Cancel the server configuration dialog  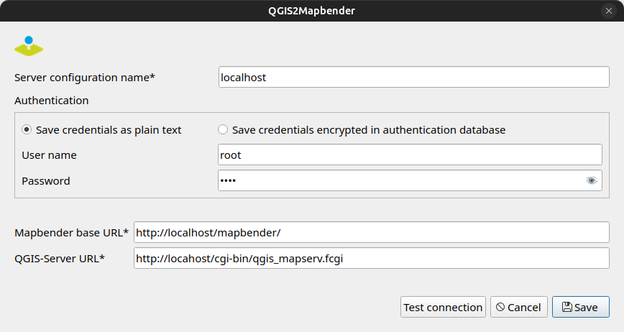click(519, 307)
